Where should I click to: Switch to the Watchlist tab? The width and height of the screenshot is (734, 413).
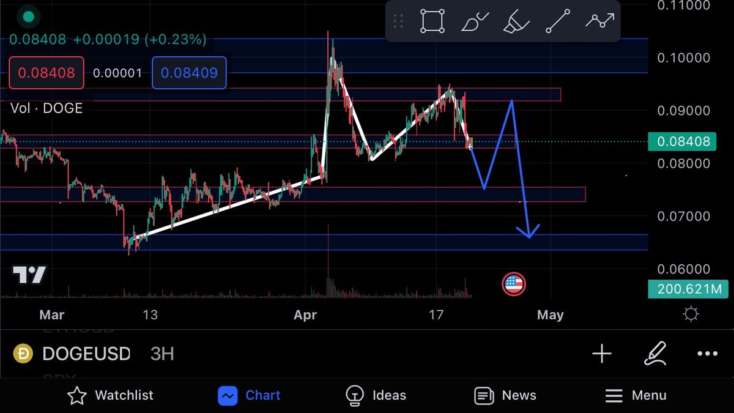tap(110, 395)
